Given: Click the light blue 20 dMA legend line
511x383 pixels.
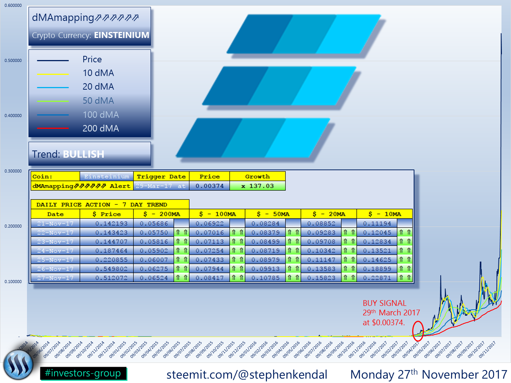Looking at the screenshot, I should point(53,87).
